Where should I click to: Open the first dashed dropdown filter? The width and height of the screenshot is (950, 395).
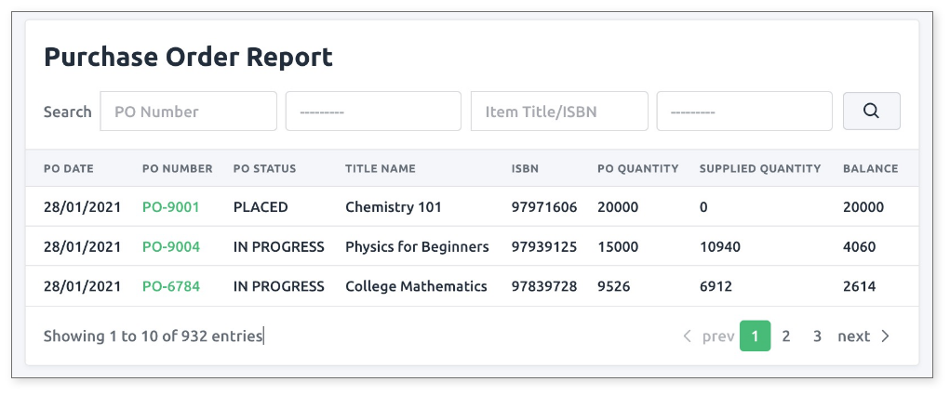point(373,112)
